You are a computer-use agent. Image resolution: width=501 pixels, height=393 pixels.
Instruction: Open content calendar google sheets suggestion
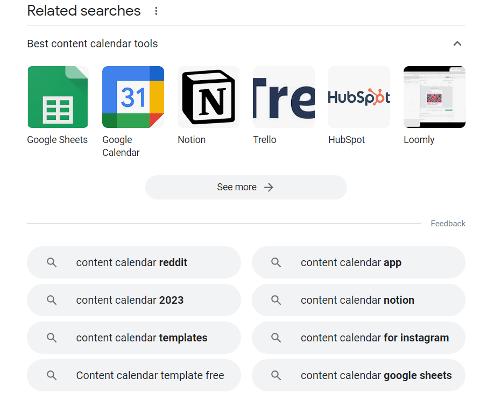[358, 375]
